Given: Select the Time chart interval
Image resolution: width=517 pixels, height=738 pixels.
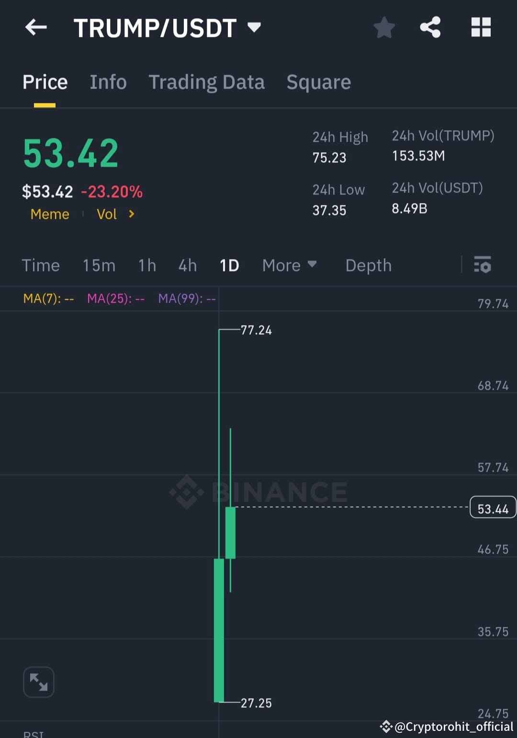Looking at the screenshot, I should (x=41, y=265).
